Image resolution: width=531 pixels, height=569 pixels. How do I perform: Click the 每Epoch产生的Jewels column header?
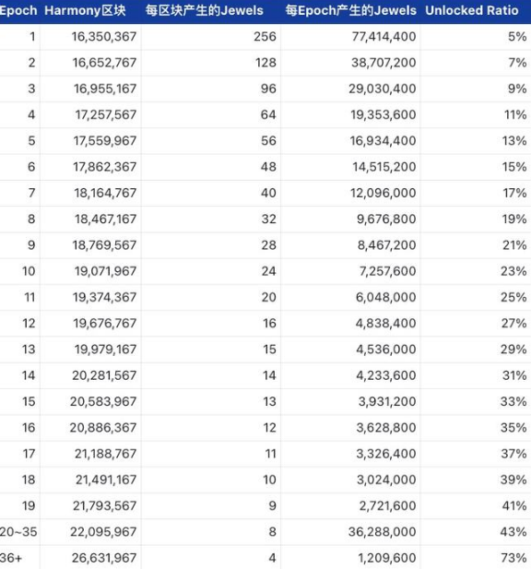click(x=350, y=10)
